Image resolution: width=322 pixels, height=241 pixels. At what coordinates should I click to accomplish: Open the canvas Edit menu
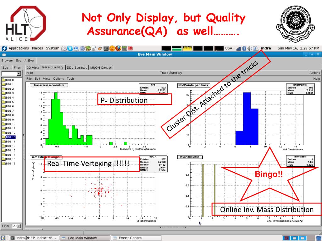(x=37, y=79)
